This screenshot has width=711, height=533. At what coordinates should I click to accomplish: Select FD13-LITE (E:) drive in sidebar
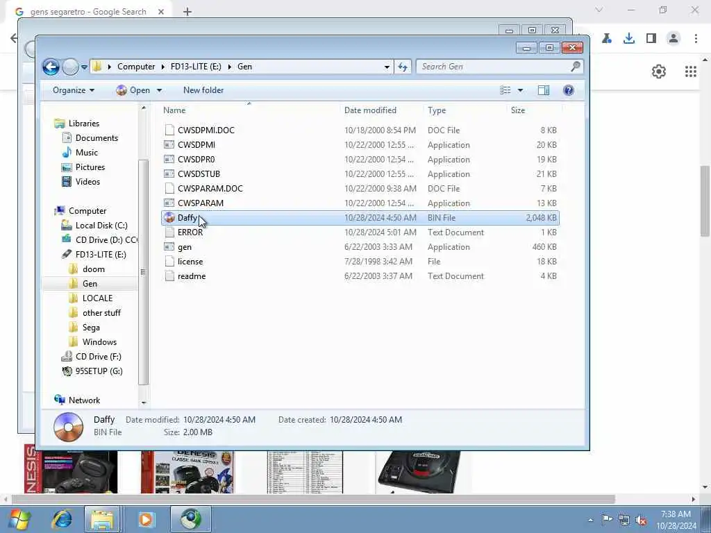[x=101, y=254]
